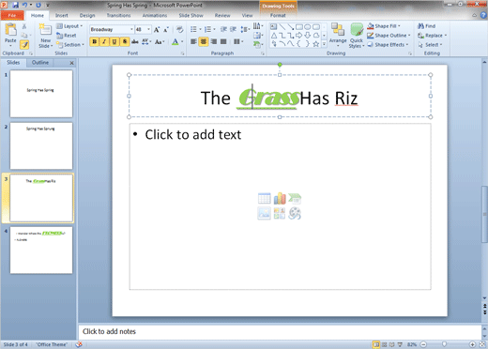
Task: Click the Replace button
Action: [433, 36]
